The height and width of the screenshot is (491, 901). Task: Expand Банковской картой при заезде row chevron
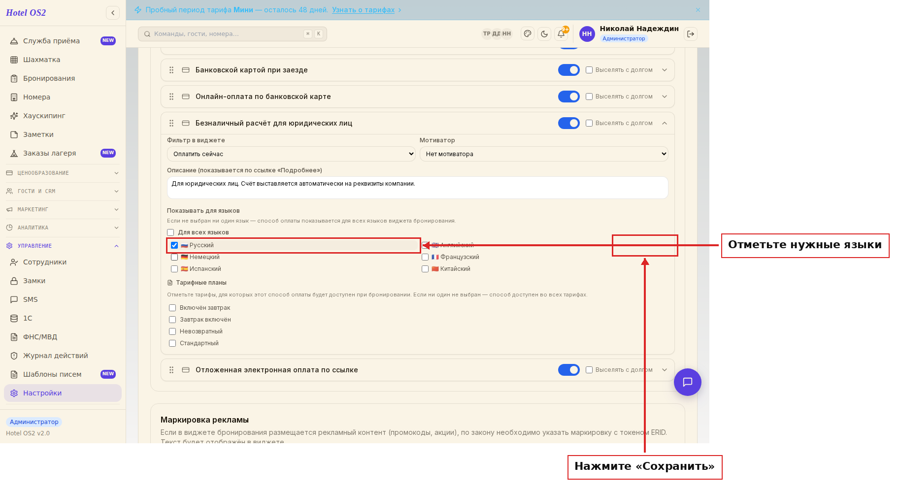click(x=665, y=70)
